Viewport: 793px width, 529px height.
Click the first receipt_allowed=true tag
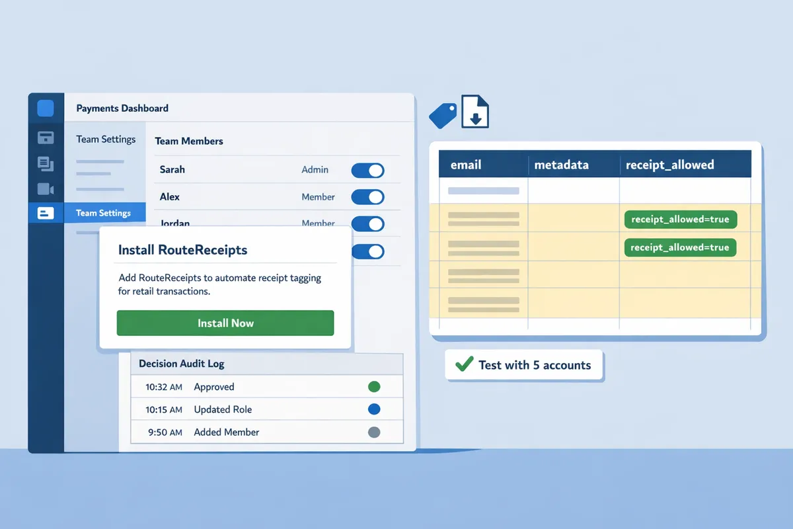click(x=680, y=220)
